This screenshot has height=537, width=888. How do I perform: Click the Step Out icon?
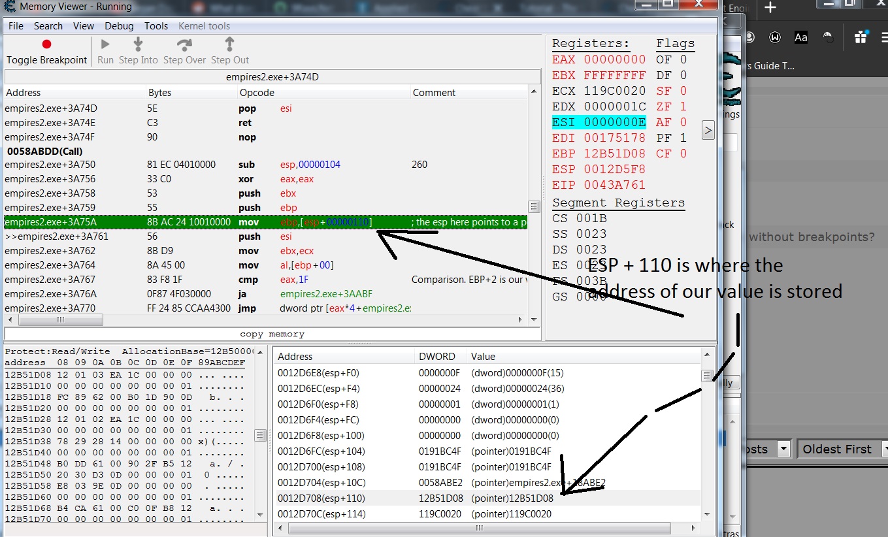pyautogui.click(x=229, y=44)
